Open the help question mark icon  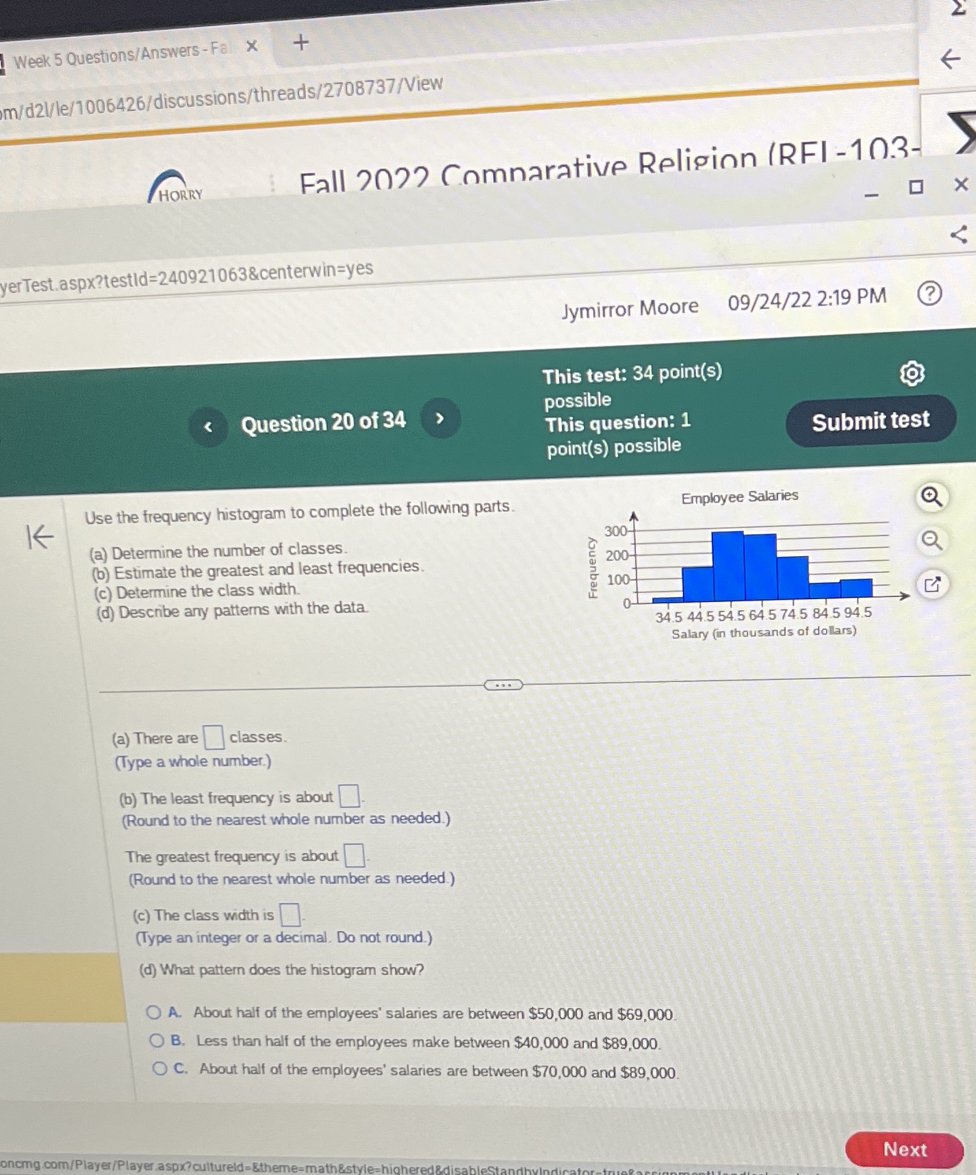click(929, 294)
